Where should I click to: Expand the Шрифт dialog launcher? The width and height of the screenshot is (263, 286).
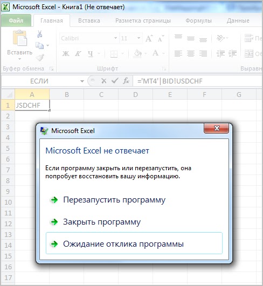[164, 69]
